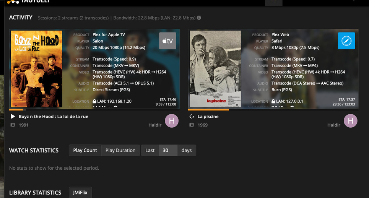Click the bandwidth info icon in Activity header
This screenshot has height=198, width=369.
click(199, 18)
